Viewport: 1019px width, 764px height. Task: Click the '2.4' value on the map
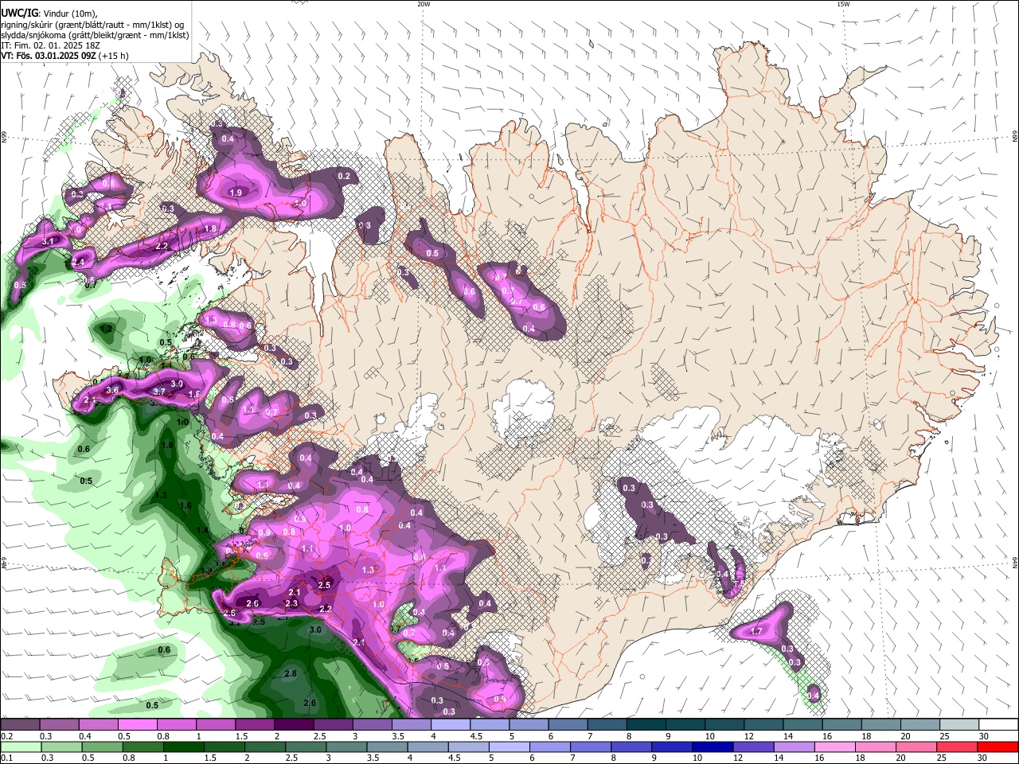78,262
